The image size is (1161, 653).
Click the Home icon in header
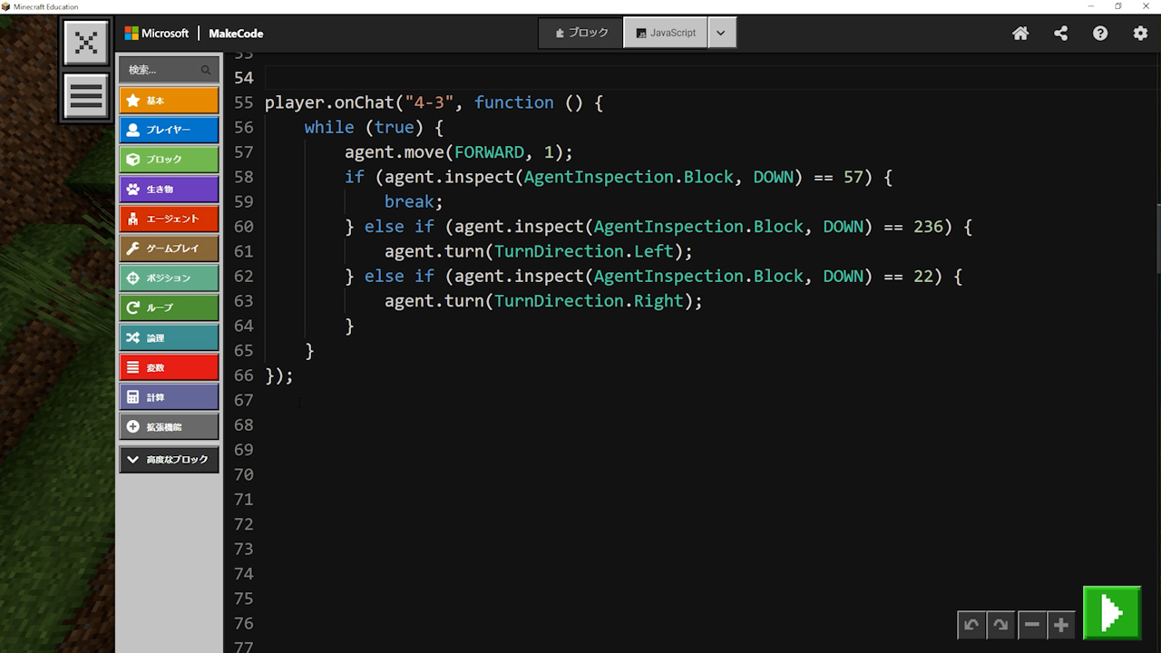coord(1020,34)
